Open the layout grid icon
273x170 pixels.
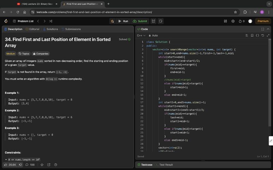(x=225, y=21)
